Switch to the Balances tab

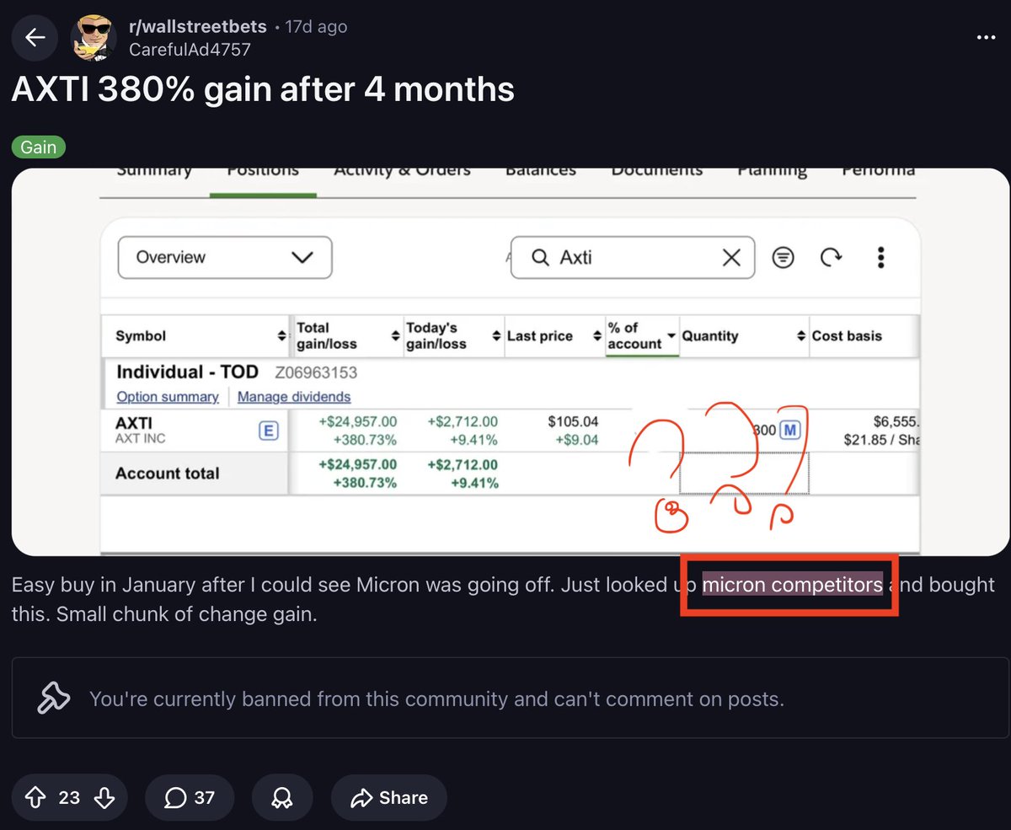pos(541,173)
